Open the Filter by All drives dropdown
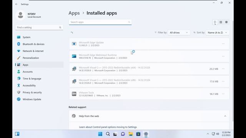This screenshot has height=138, width=246. point(179,33)
